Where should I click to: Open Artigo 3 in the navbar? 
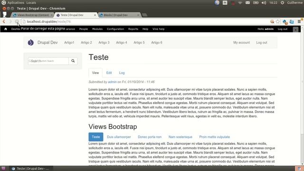click(104, 42)
